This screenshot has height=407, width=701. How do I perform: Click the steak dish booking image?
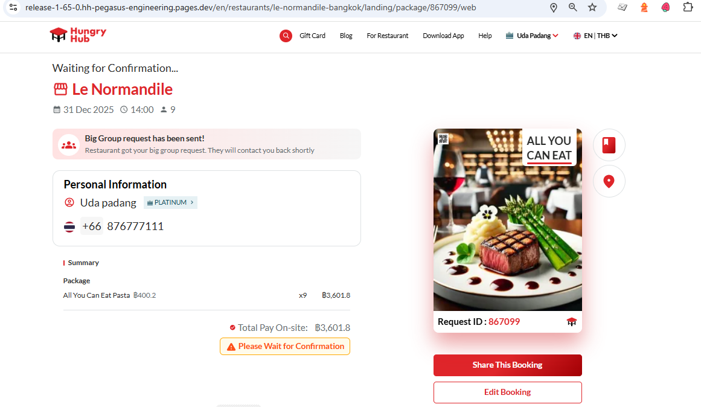(x=507, y=220)
